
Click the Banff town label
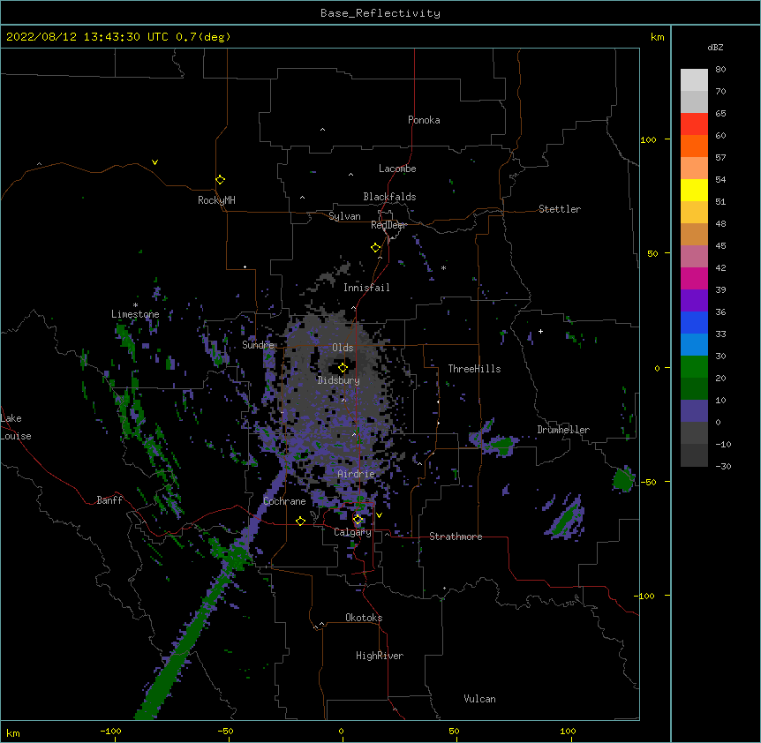109,500
